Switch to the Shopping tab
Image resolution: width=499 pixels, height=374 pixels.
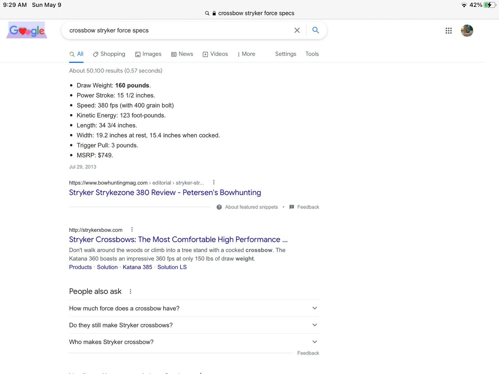click(109, 54)
